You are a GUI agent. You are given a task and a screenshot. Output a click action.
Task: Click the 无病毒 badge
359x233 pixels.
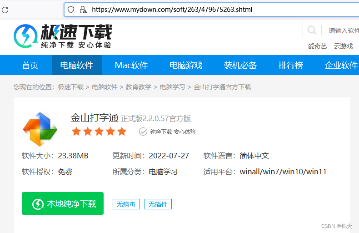pyautogui.click(x=126, y=204)
